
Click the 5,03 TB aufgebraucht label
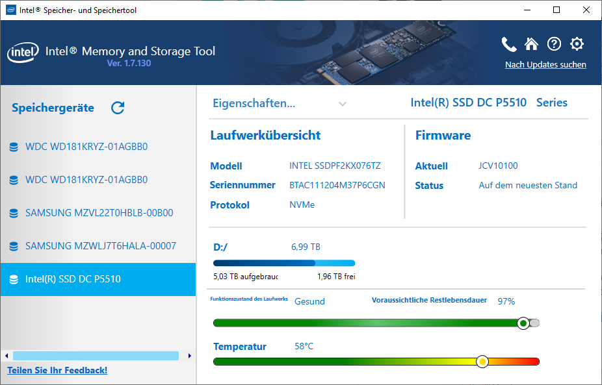(x=245, y=277)
